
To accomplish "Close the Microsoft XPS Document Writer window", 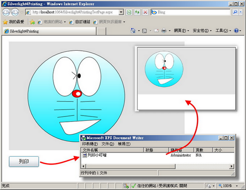I will 231,138.
